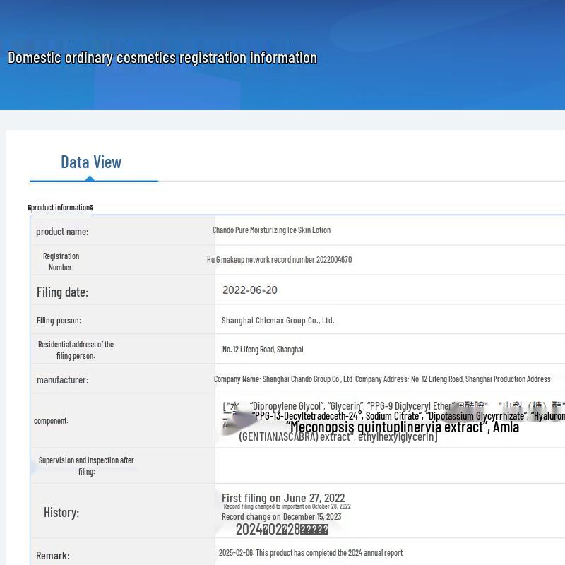The height and width of the screenshot is (565, 565).
Task: Select filing person address 'No. 12 Lifeng Road, Shanghai'
Action: coord(263,349)
